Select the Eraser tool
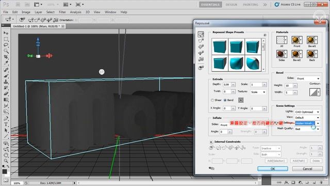The image size is (330, 186). point(6,94)
